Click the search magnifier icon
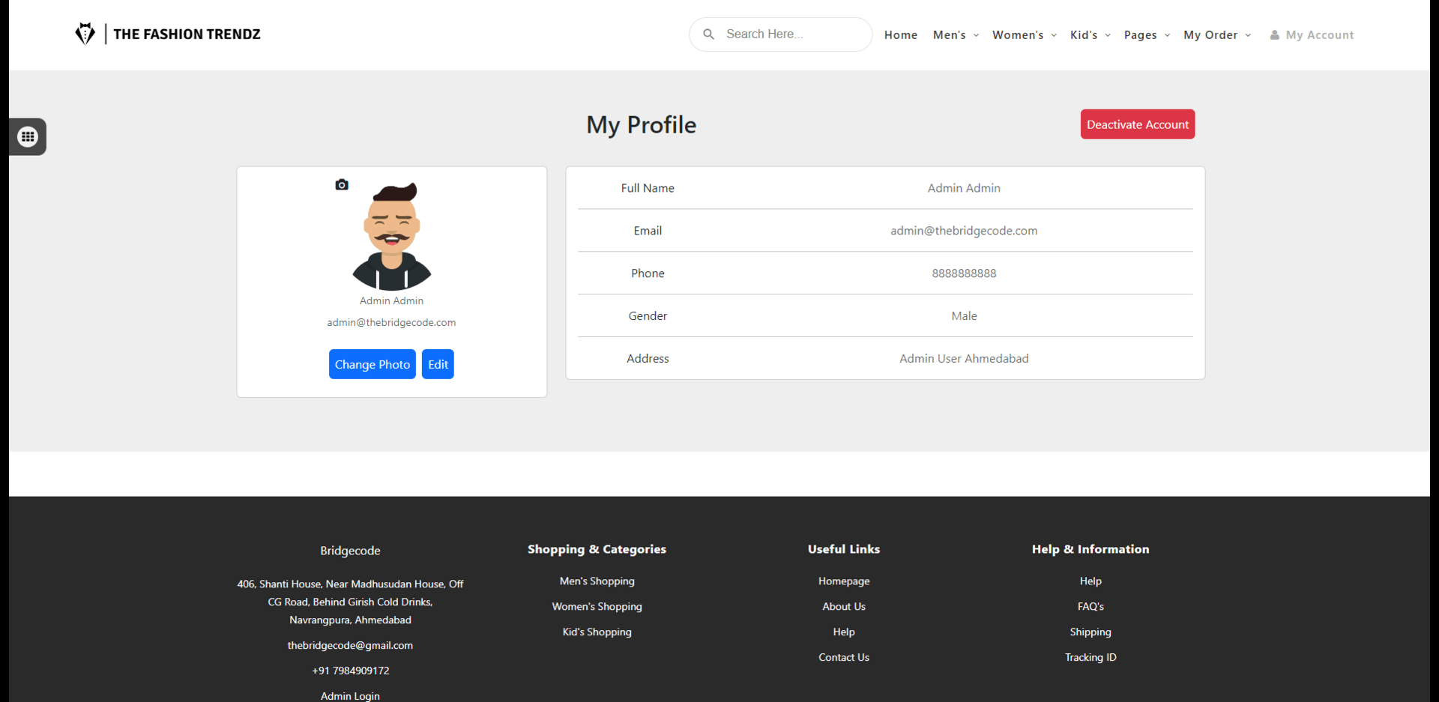1439x702 pixels. pos(708,34)
